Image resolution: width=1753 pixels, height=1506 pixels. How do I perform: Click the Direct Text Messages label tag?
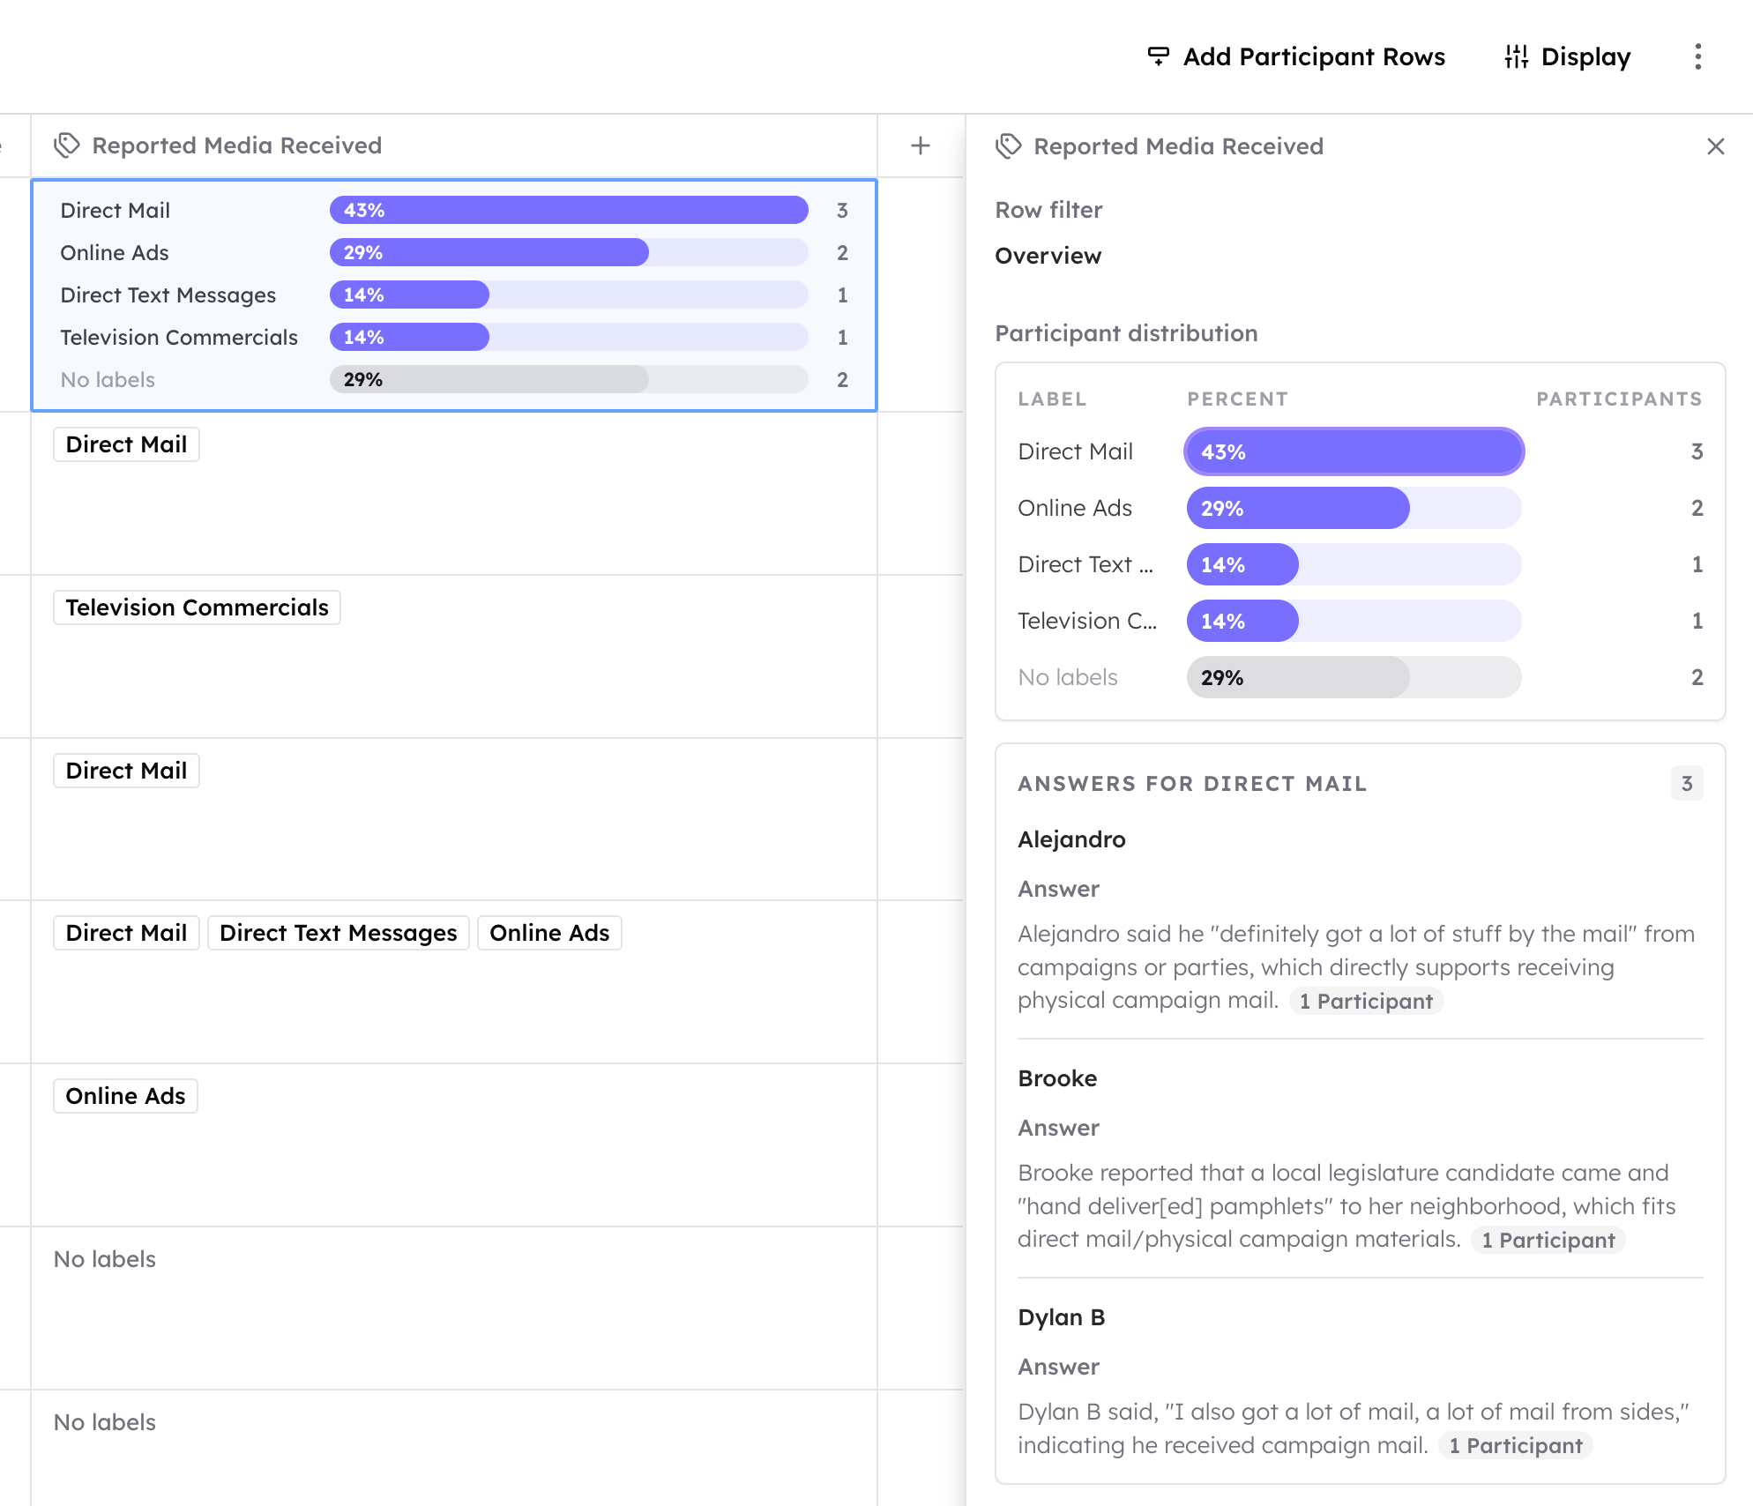338,933
